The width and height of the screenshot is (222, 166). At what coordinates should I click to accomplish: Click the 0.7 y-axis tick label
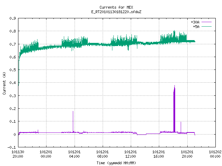[12, 44]
